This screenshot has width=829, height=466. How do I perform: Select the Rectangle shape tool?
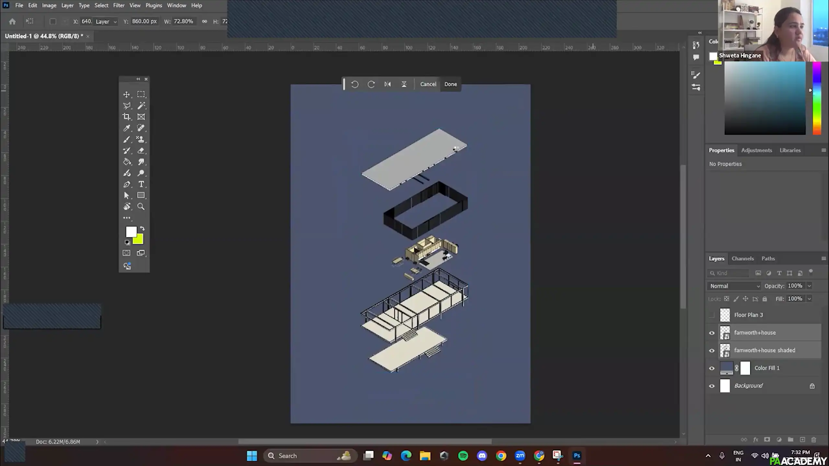click(x=141, y=195)
